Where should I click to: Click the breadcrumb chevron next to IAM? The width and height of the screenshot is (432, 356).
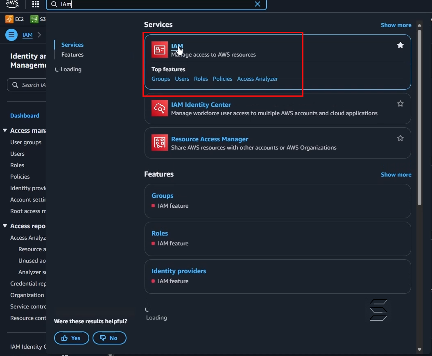(x=39, y=35)
